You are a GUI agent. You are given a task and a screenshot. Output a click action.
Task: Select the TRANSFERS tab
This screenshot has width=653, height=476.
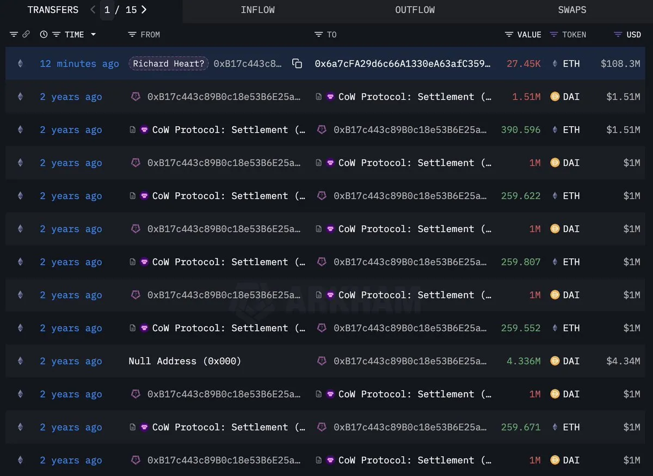53,10
